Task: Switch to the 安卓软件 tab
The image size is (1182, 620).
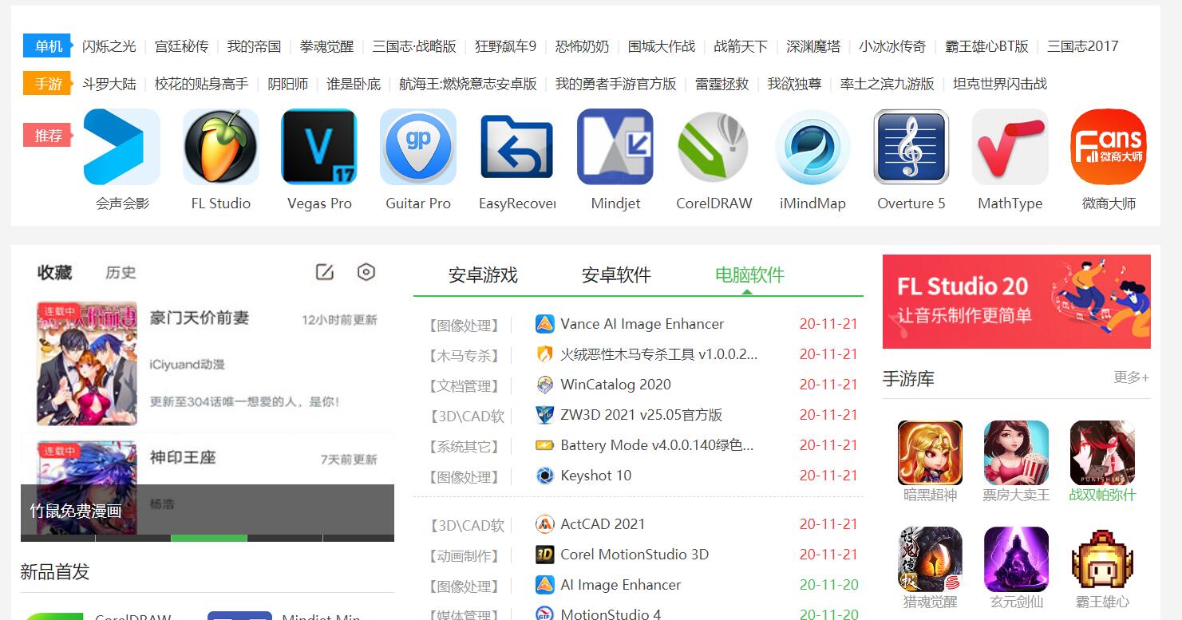Action: click(x=616, y=275)
